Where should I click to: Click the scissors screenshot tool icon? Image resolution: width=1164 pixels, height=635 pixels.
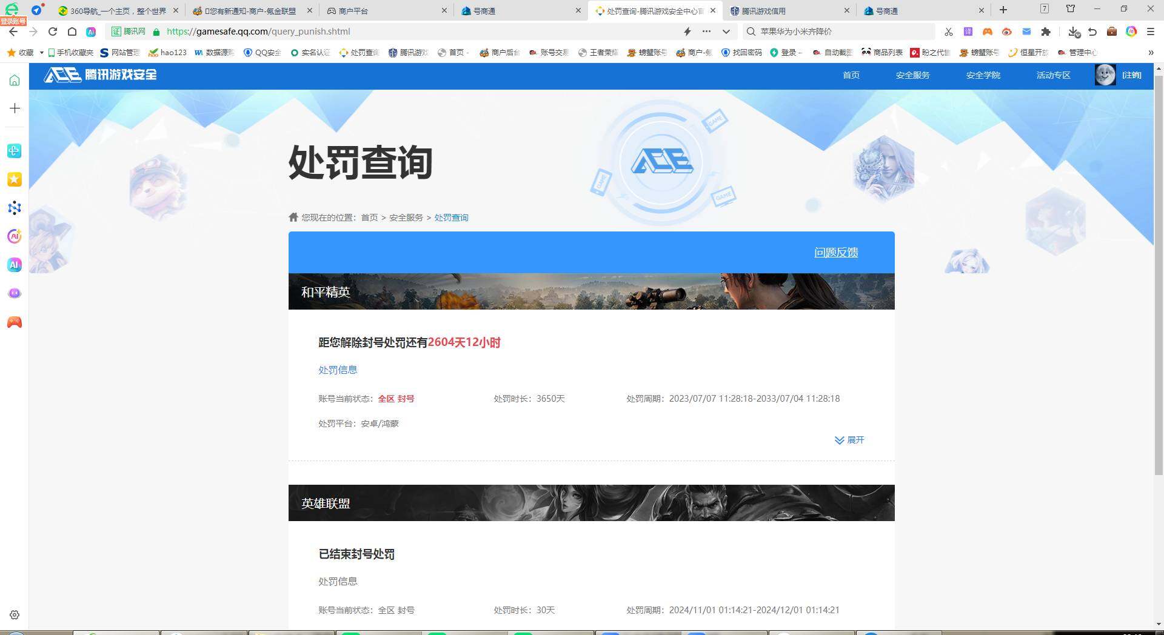[x=949, y=32]
